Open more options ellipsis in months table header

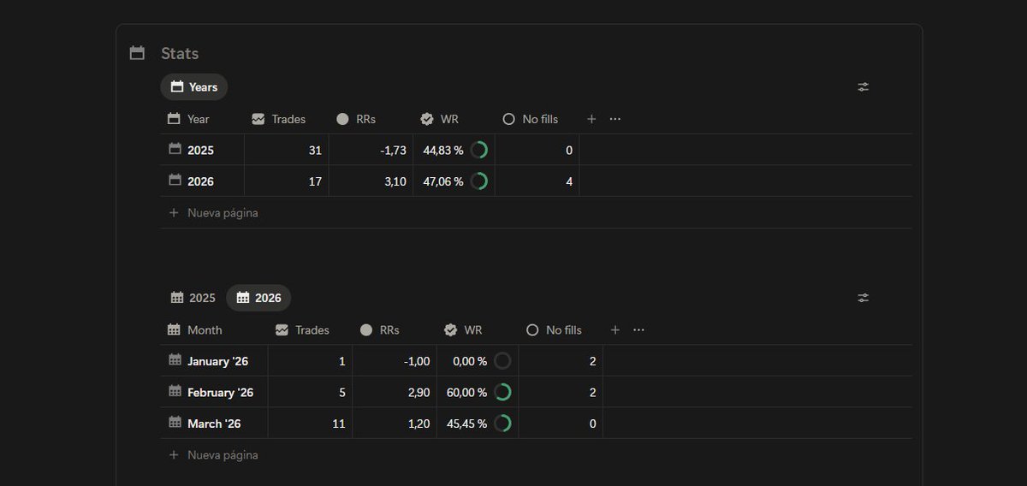pos(638,330)
